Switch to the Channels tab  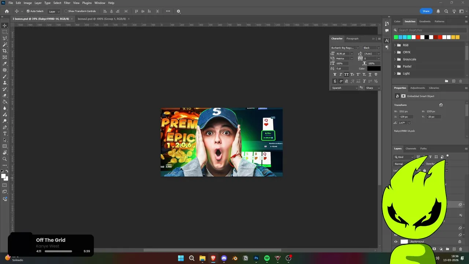(x=411, y=148)
